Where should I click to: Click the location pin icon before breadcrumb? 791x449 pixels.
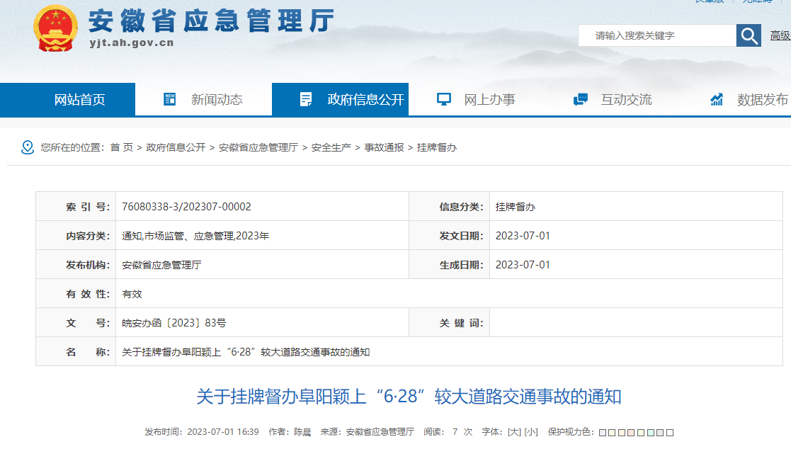coord(28,147)
